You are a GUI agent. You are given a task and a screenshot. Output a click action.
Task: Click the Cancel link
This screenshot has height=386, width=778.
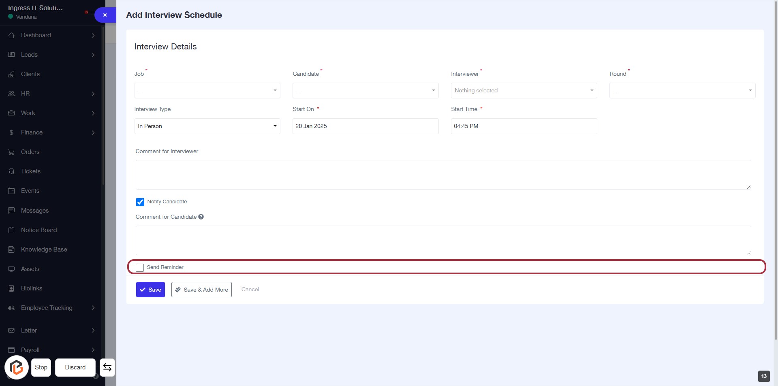(x=250, y=290)
